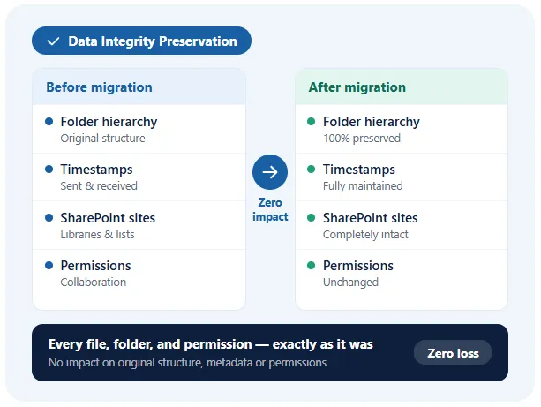This screenshot has height=407, width=541.
Task: Click the Libraries & lists subtitle
Action: (x=97, y=235)
